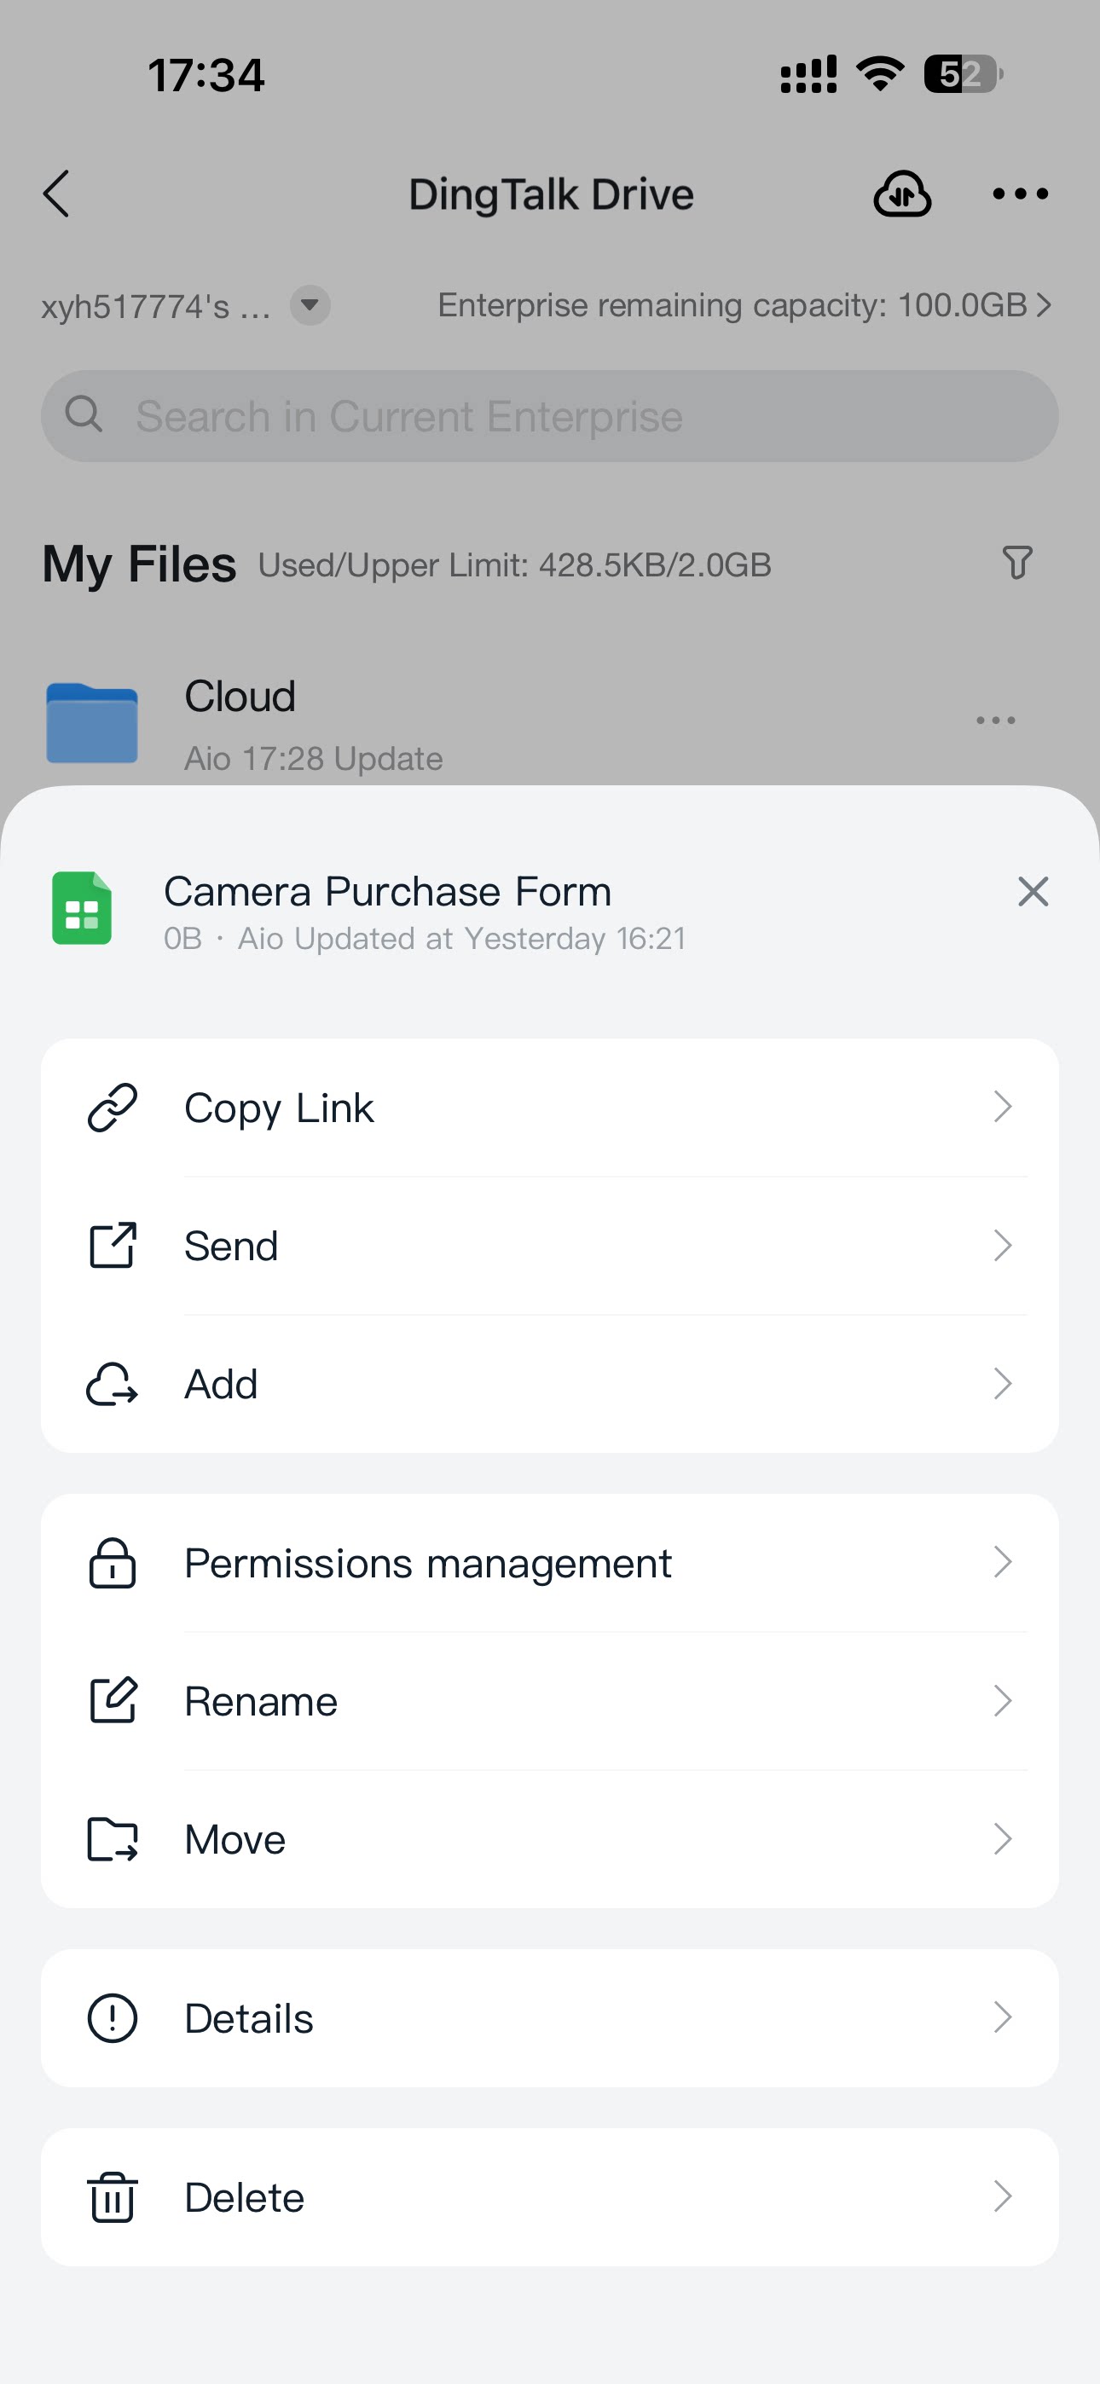Expand the xyh517774's enterprise dropdown
This screenshot has height=2384, width=1100.
(310, 305)
